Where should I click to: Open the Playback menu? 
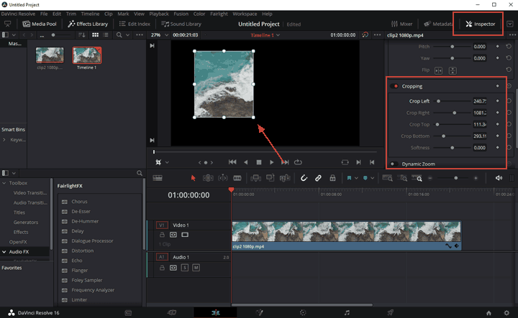point(158,14)
